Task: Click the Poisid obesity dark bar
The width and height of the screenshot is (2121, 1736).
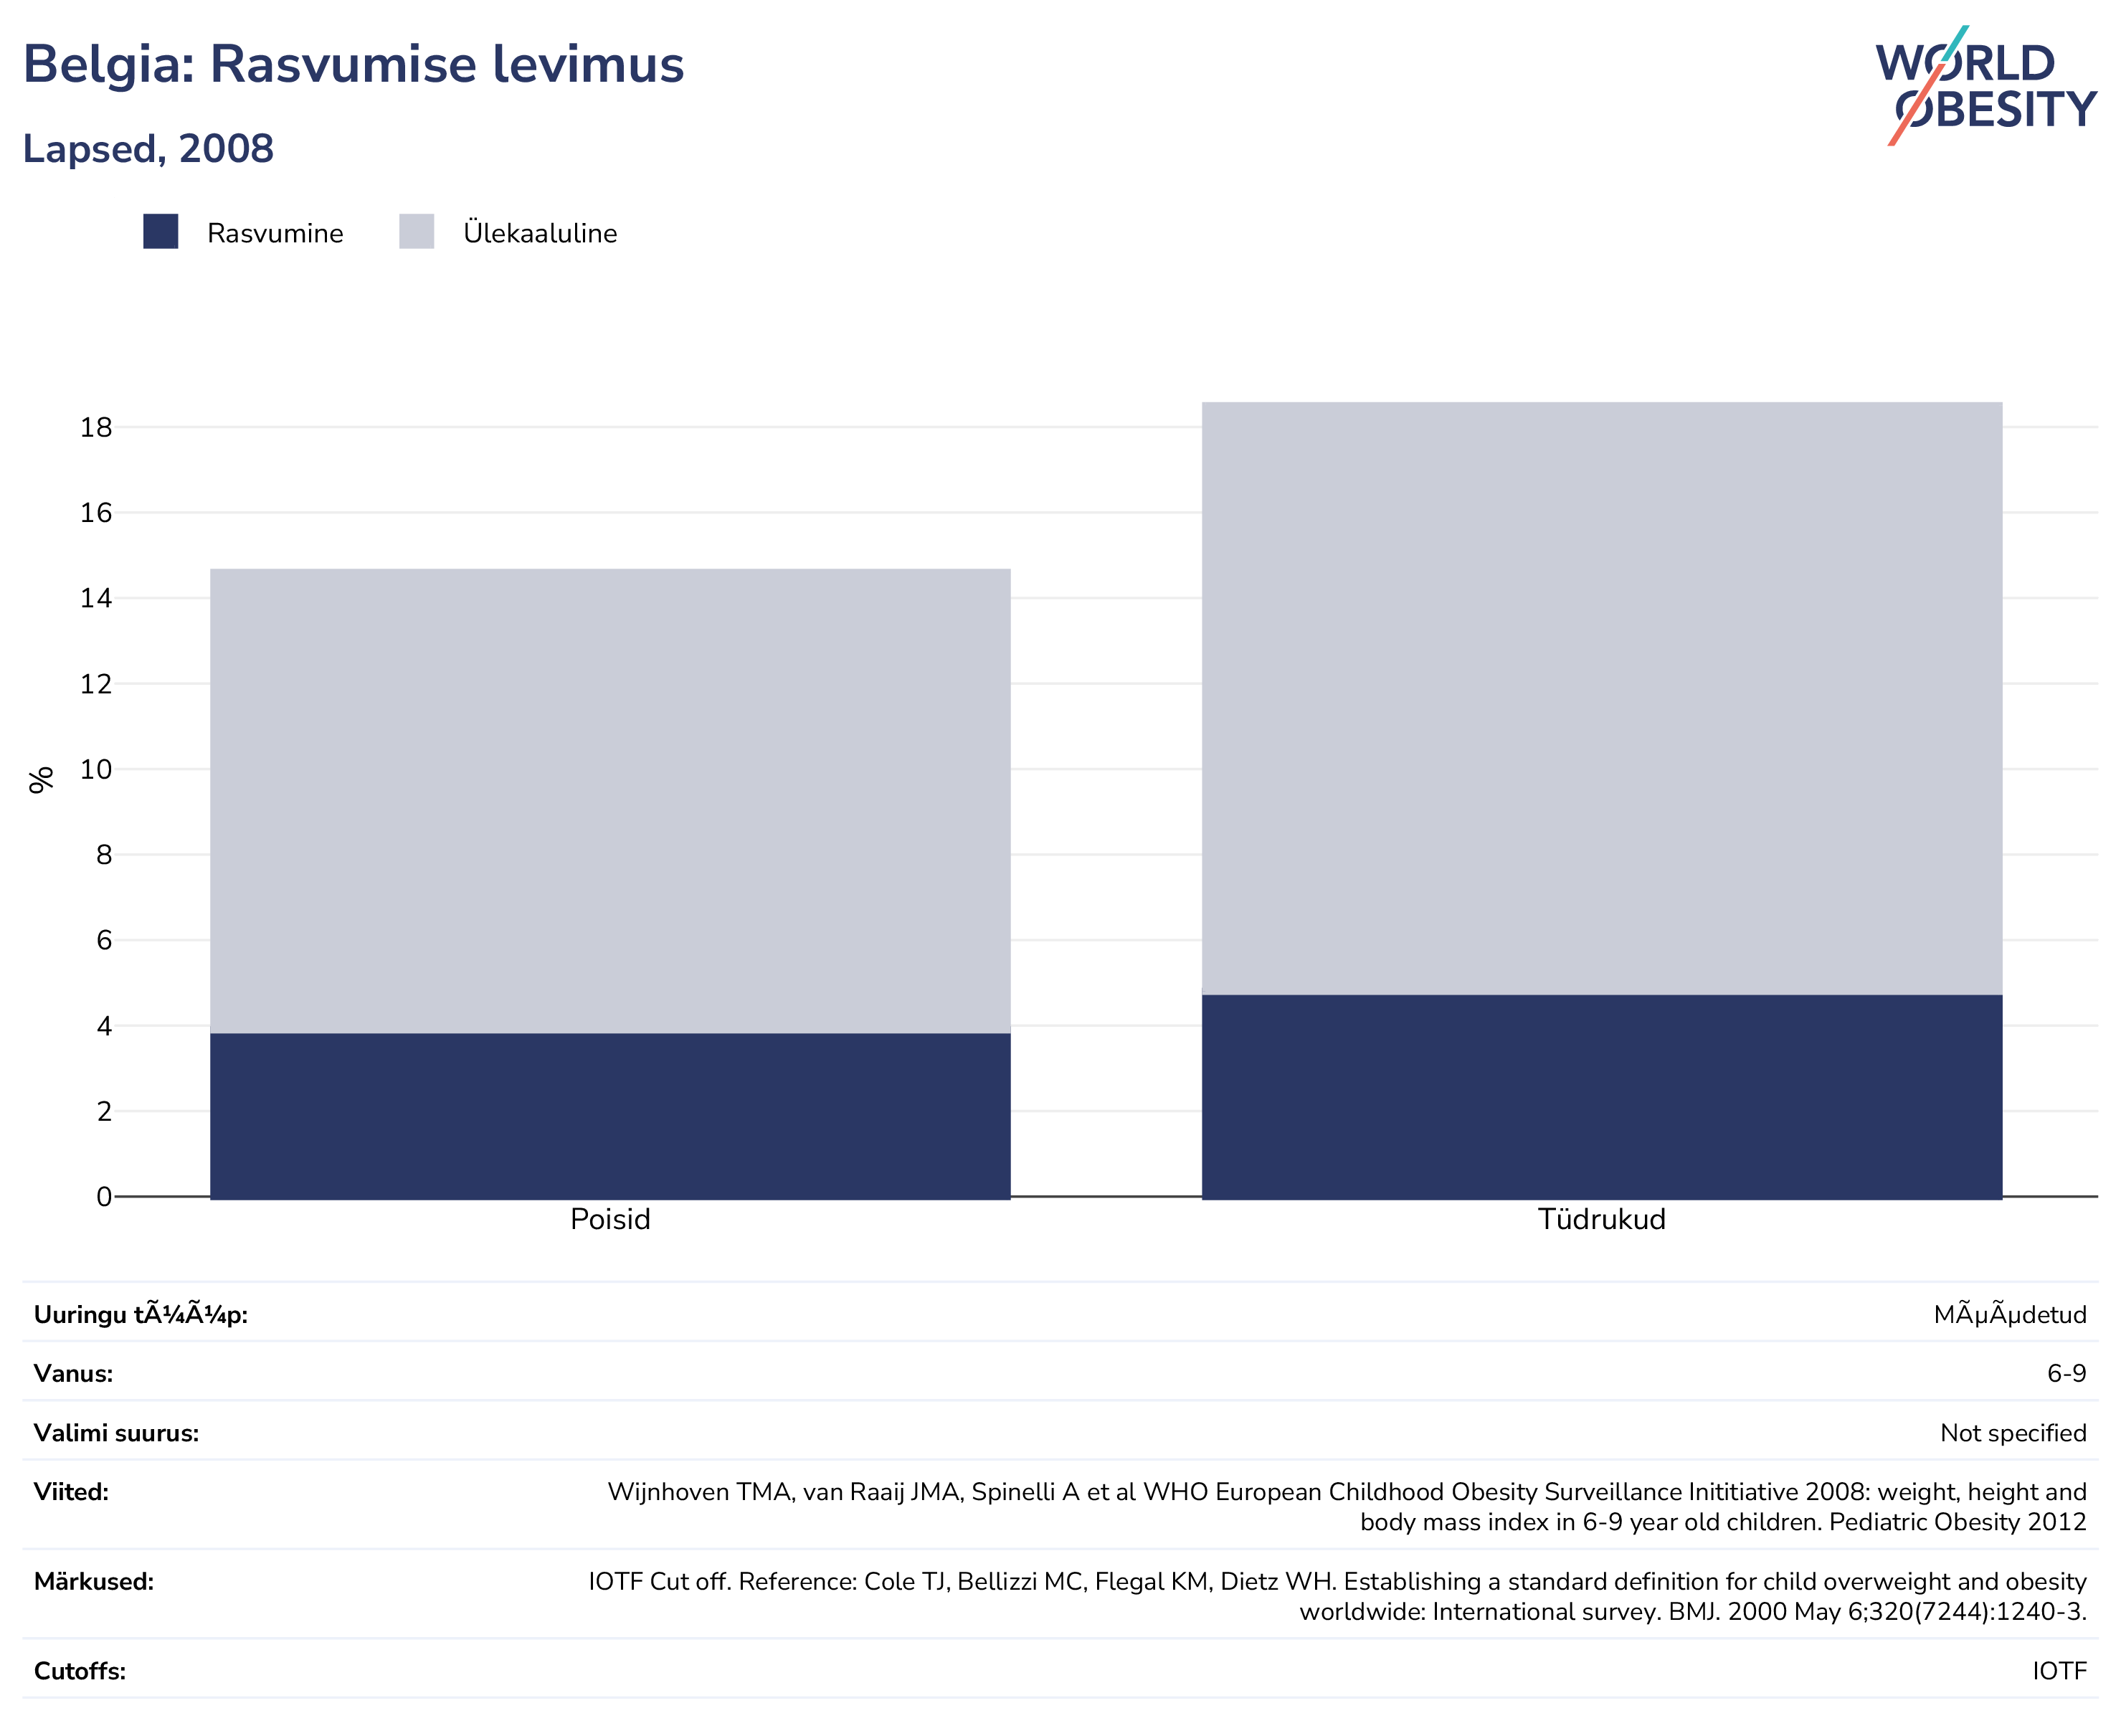Action: [x=610, y=1115]
